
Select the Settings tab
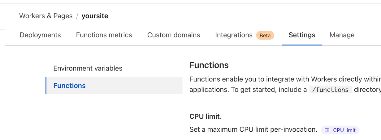302,35
